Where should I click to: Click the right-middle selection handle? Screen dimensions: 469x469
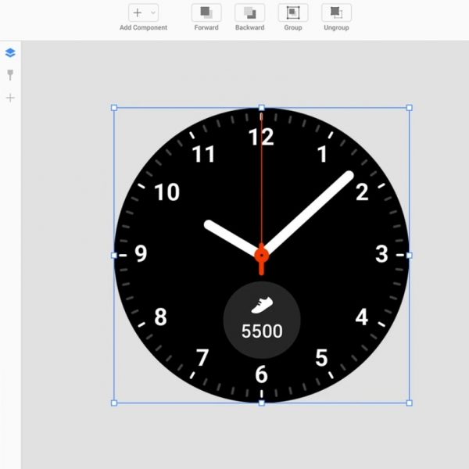click(x=409, y=255)
